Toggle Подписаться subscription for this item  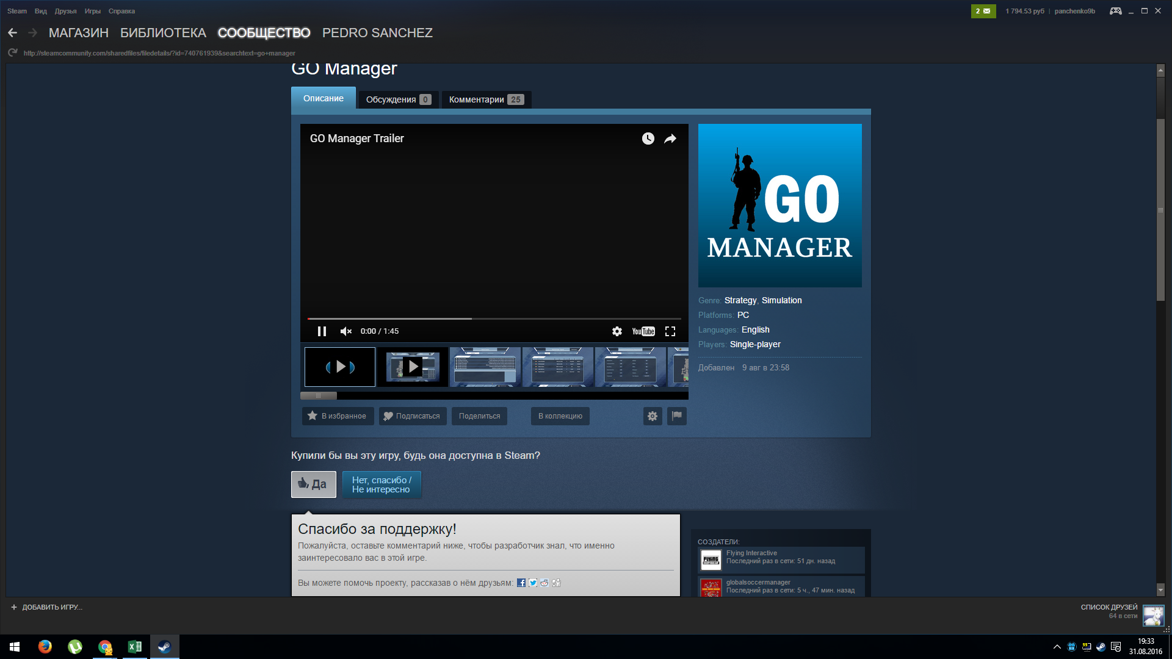[x=413, y=416]
